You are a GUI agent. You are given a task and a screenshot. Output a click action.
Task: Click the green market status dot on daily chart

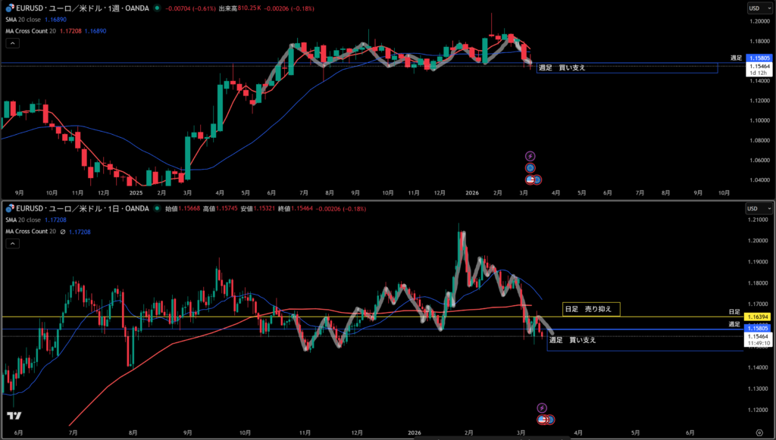(156, 208)
